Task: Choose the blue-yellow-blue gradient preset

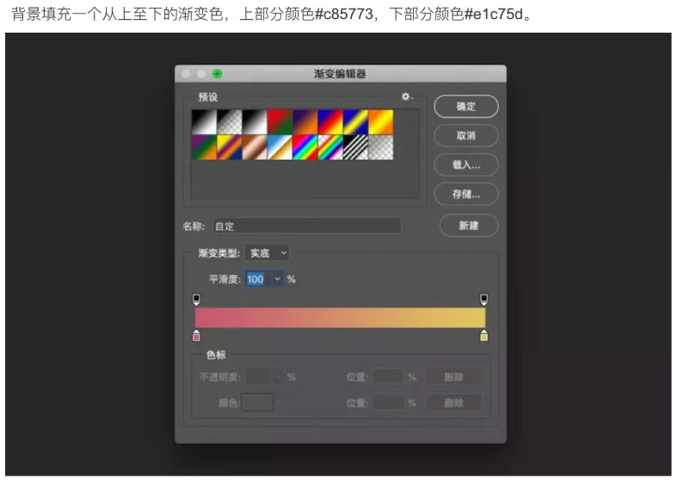Action: pyautogui.click(x=355, y=122)
